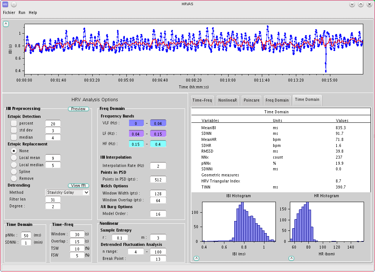Enable the median ectopic detection checkbox

14,137
